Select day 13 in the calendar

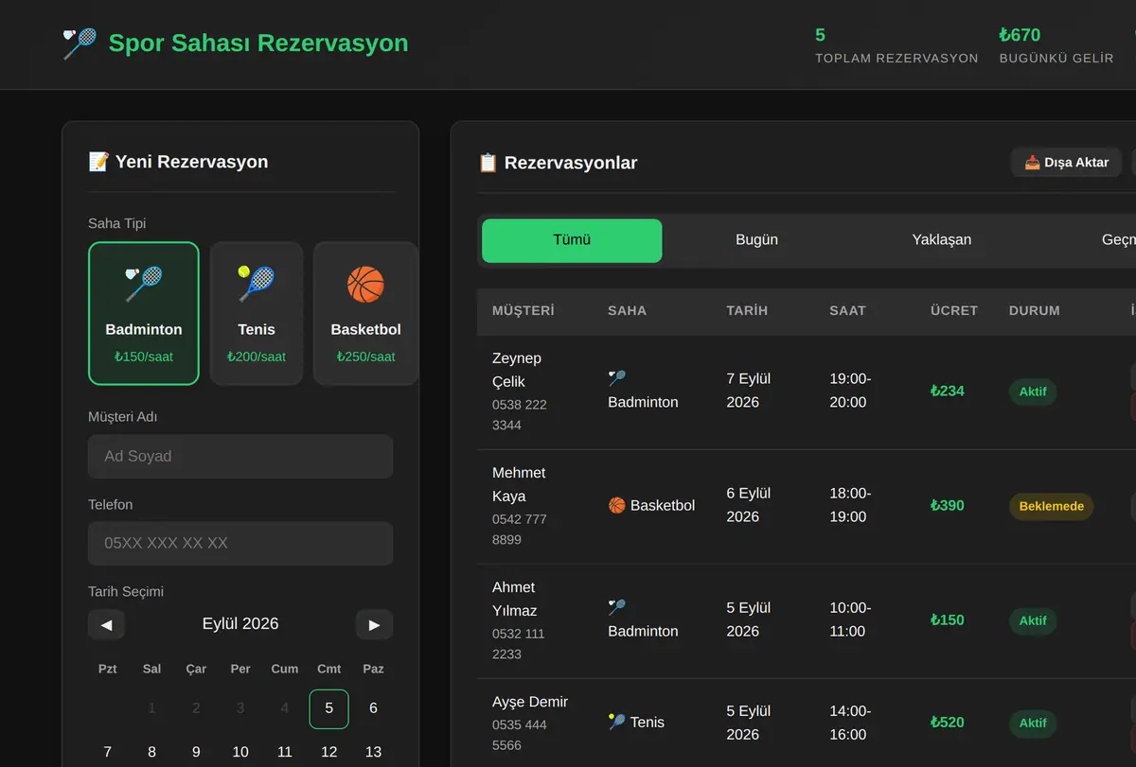(373, 752)
